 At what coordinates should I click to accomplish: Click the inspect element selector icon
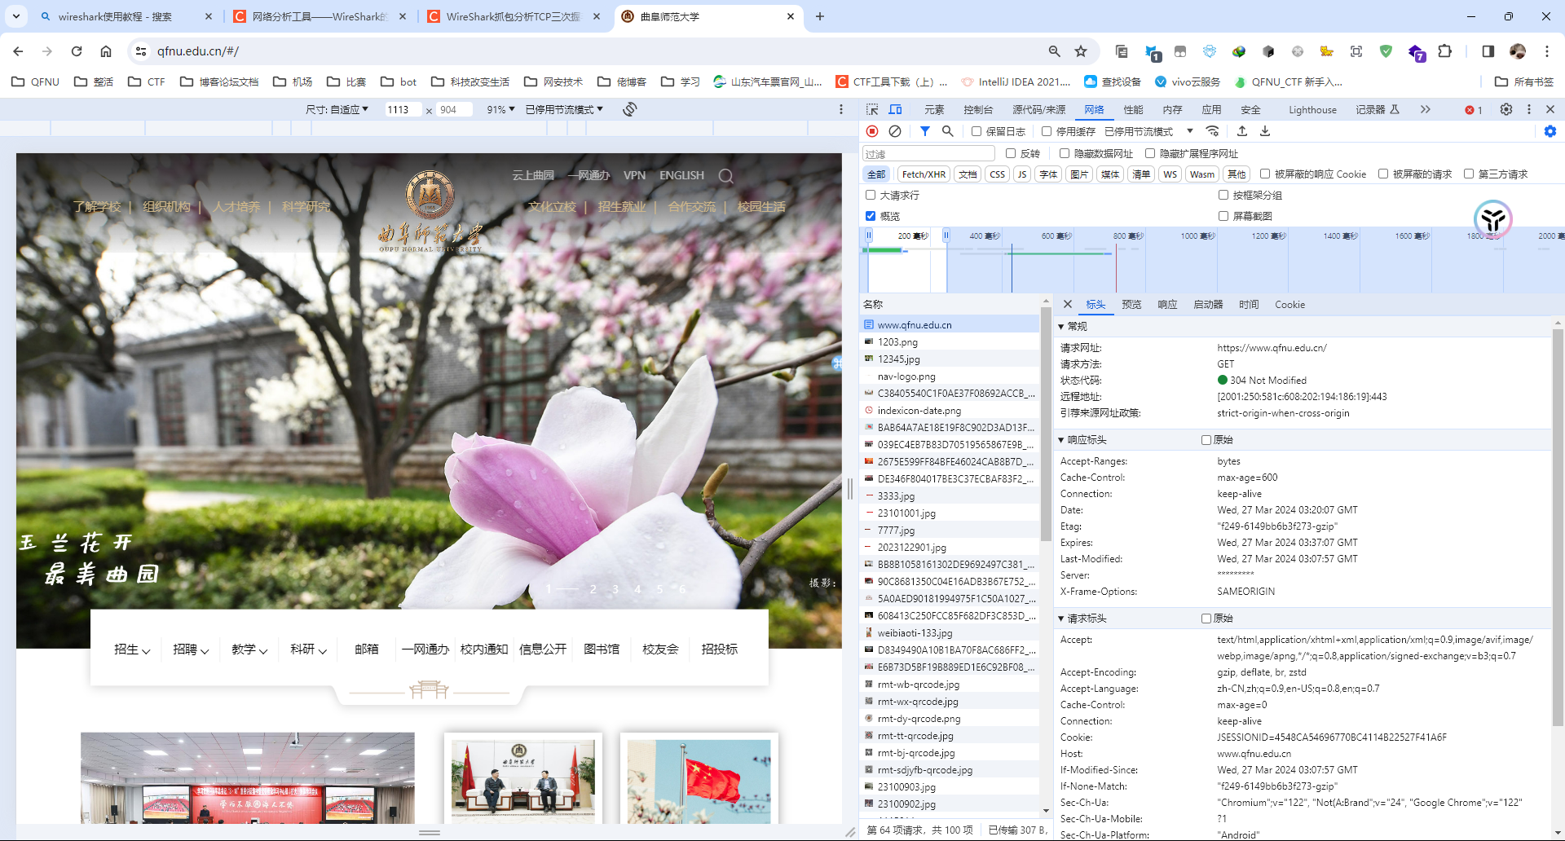[x=872, y=109]
